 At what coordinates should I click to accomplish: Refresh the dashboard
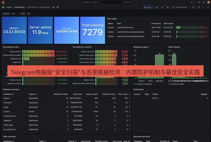(x=199, y=7)
